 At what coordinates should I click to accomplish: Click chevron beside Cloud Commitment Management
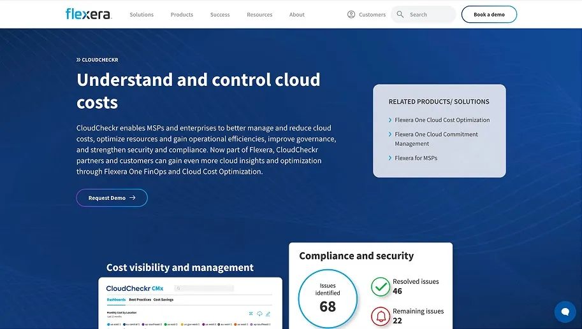pyautogui.click(x=390, y=134)
